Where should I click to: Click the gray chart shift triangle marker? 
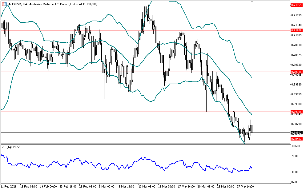(252, 2)
